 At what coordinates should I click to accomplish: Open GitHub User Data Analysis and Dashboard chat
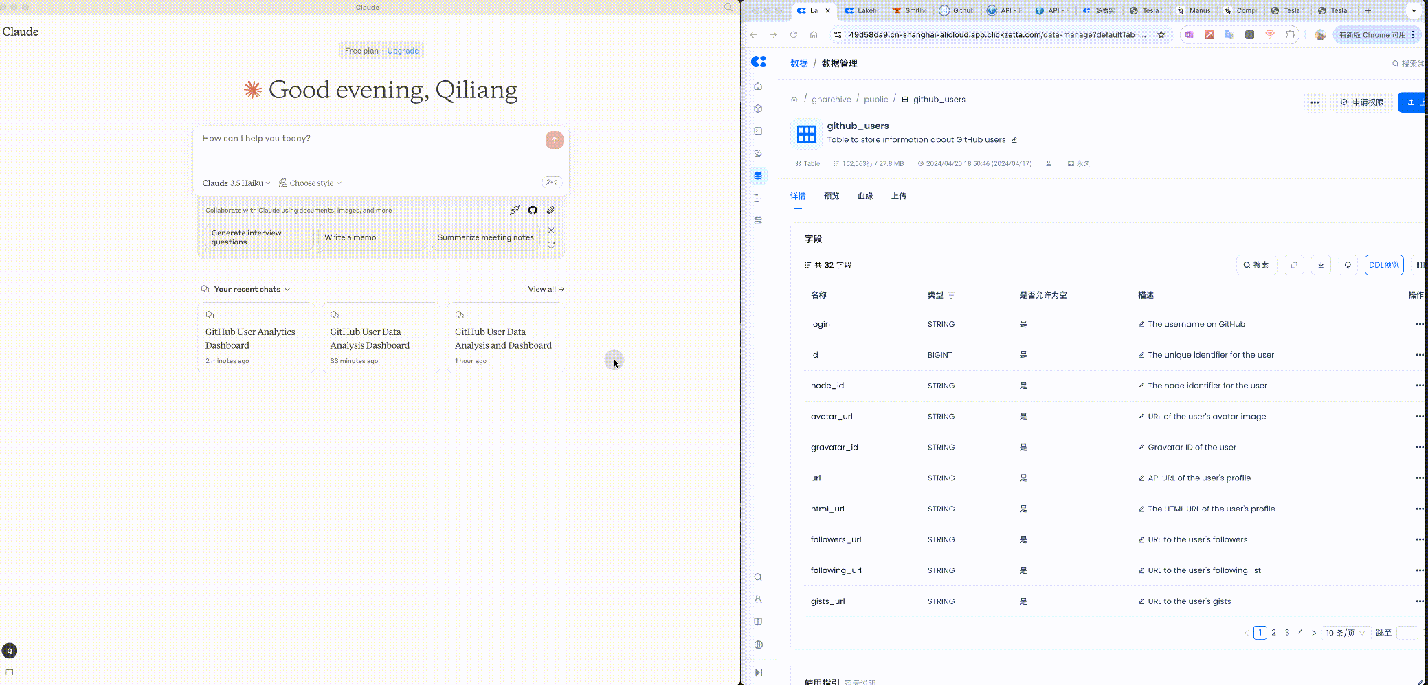click(x=506, y=338)
